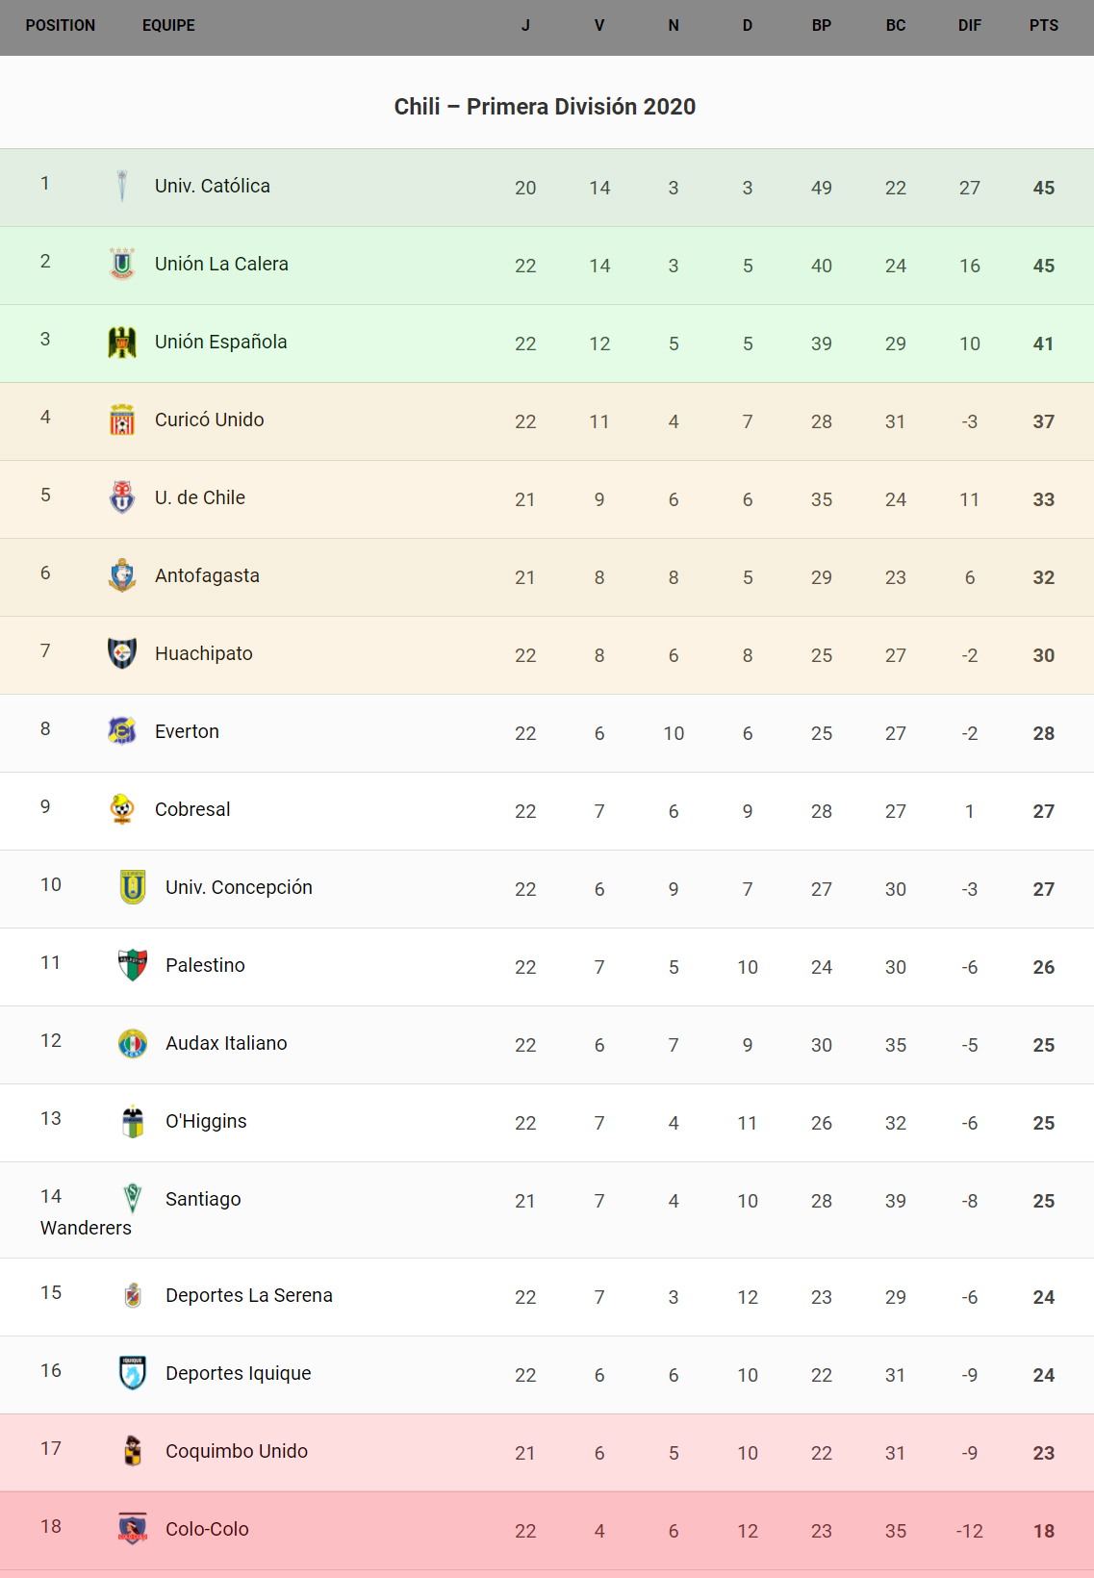
Task: Click the Huachipato shield logo
Action: click(x=122, y=653)
